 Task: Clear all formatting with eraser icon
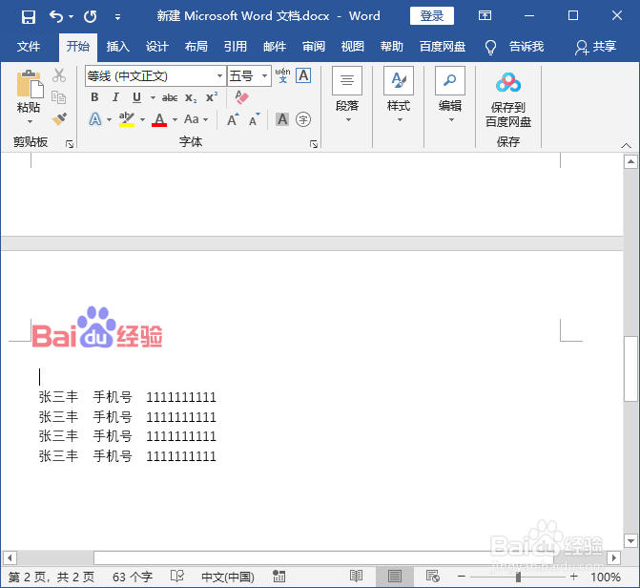pyautogui.click(x=241, y=97)
